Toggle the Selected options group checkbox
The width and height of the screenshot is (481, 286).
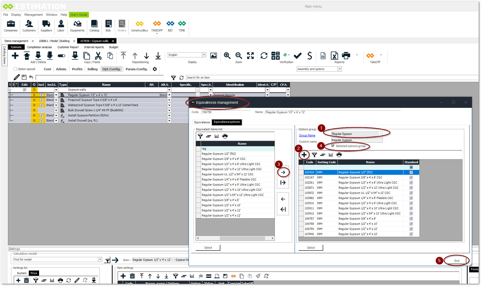333,146
